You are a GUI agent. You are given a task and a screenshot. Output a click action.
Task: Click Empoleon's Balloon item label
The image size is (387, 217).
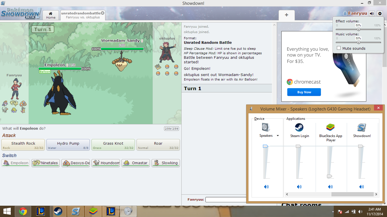(45, 72)
